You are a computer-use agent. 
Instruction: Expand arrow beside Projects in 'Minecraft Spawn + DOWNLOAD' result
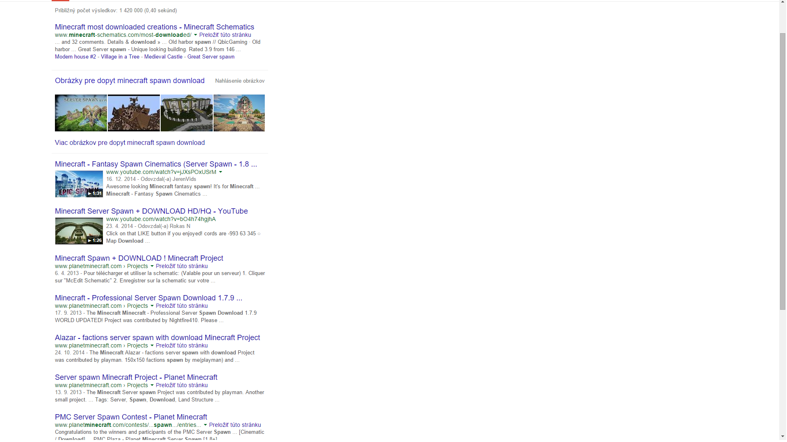152,266
